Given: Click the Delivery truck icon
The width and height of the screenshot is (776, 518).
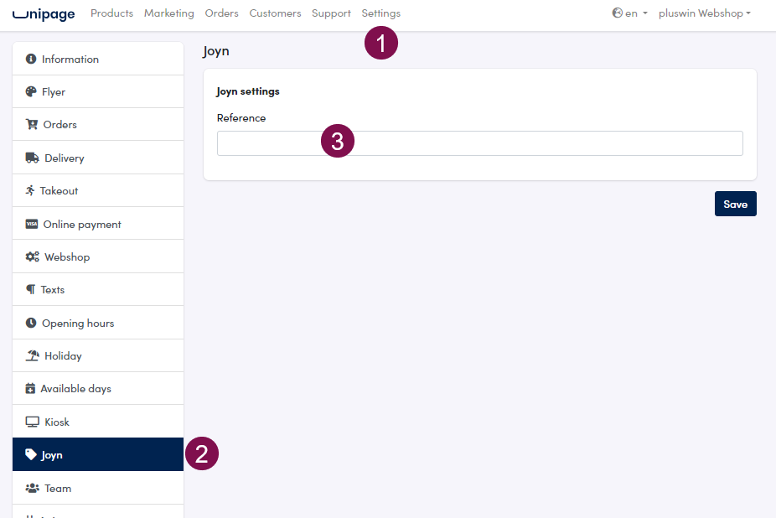Looking at the screenshot, I should [x=32, y=158].
